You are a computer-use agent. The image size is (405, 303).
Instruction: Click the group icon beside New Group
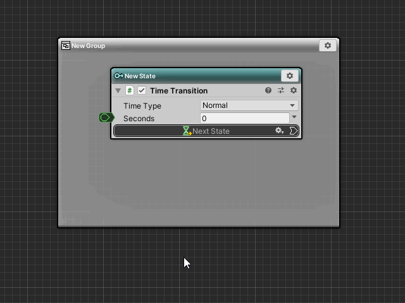pos(65,45)
